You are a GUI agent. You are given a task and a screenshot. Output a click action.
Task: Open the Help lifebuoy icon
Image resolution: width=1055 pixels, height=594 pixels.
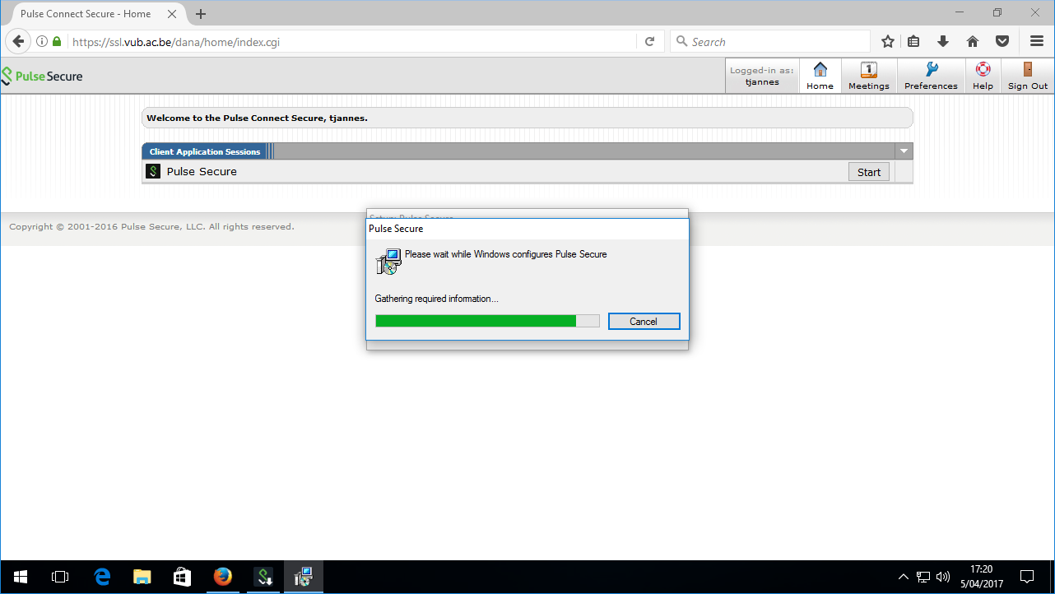point(983,70)
